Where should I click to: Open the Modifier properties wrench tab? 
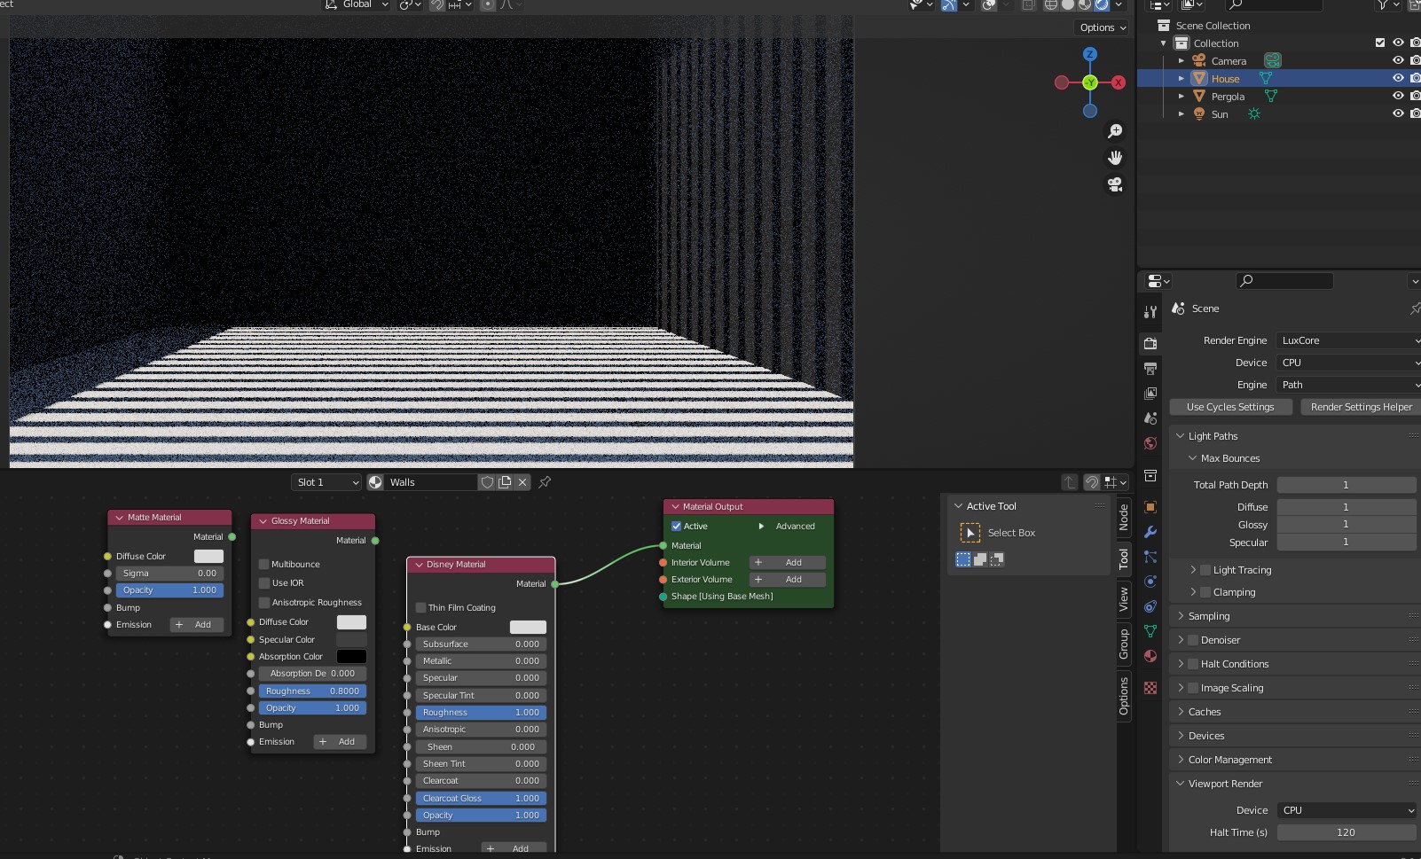[x=1150, y=532]
